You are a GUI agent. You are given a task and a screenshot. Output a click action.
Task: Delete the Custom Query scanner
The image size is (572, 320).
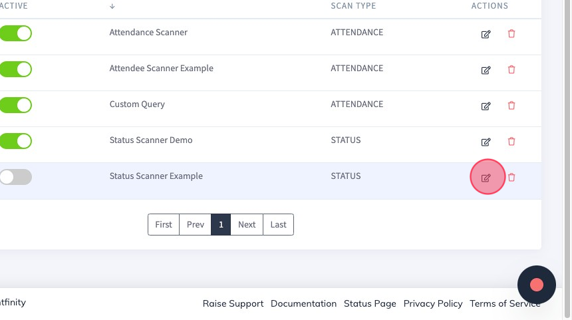coord(511,106)
